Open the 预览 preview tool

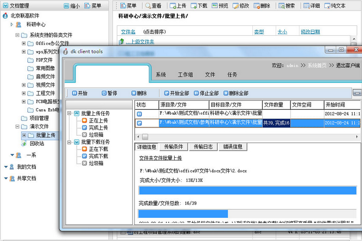(x=220, y=6)
